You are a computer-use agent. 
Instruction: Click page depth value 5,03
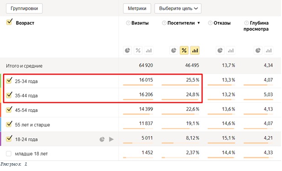point(268,94)
